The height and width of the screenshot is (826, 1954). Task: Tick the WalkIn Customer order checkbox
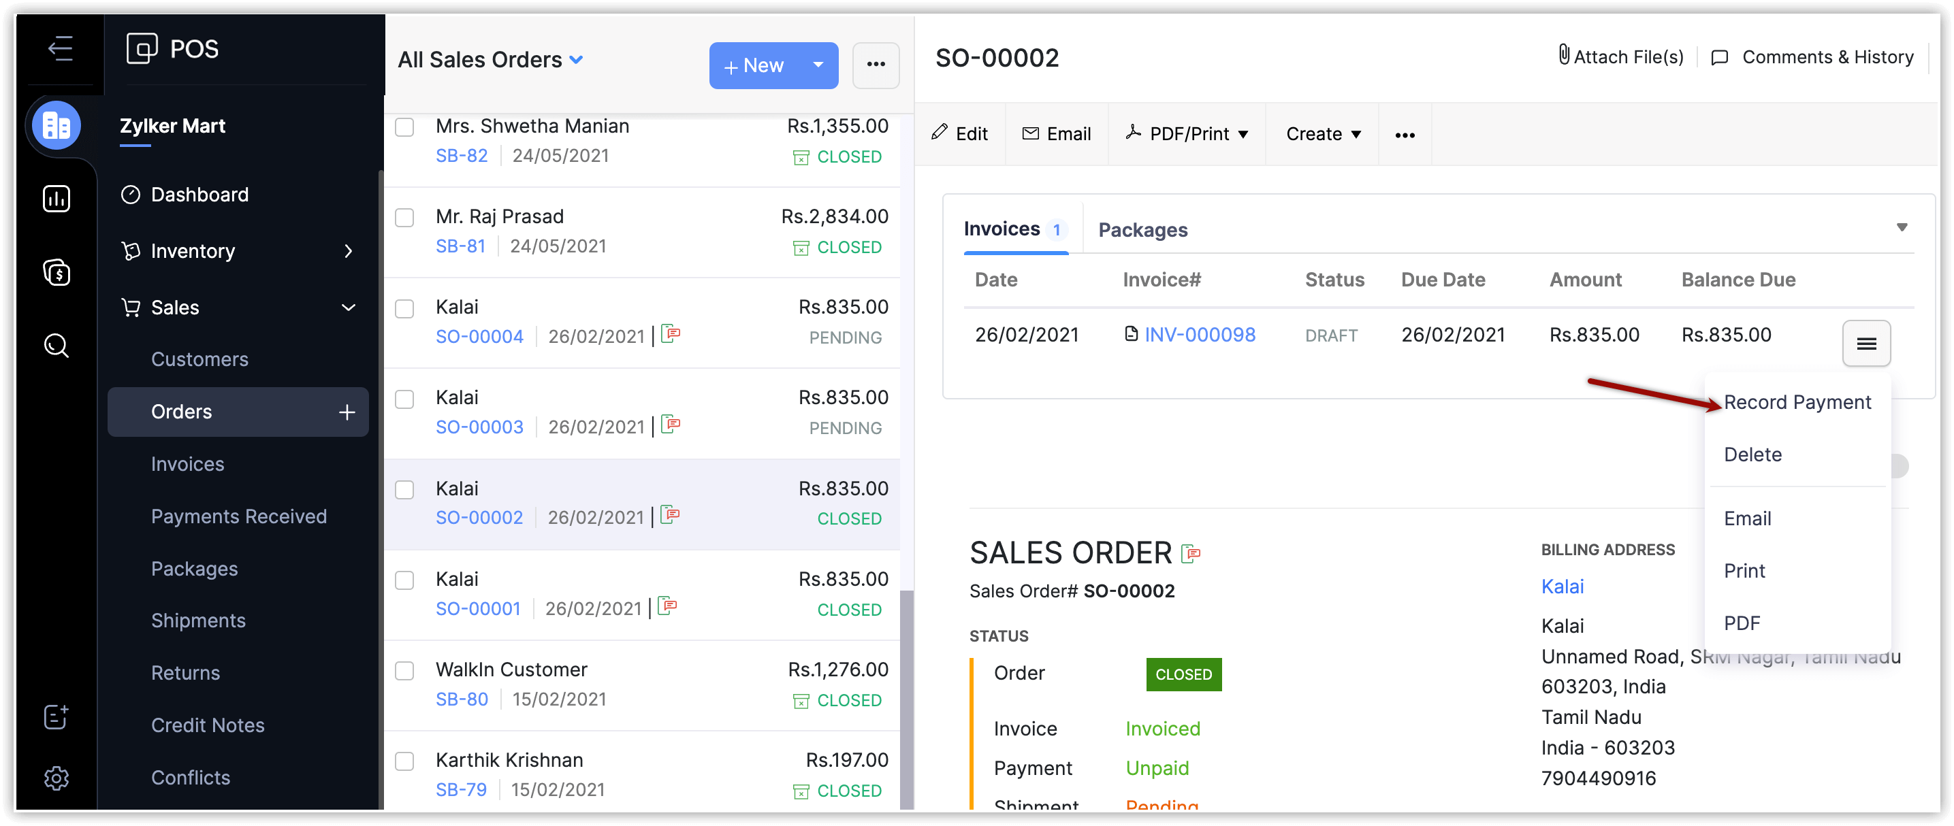coord(404,671)
